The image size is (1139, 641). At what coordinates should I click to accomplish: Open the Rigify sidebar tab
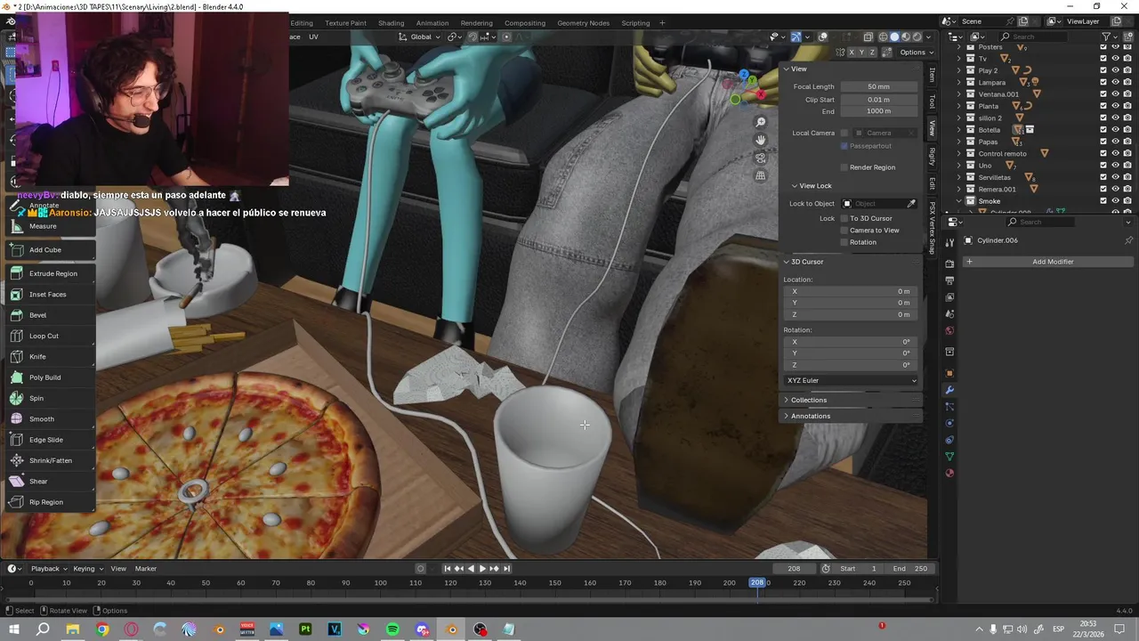pyautogui.click(x=932, y=157)
